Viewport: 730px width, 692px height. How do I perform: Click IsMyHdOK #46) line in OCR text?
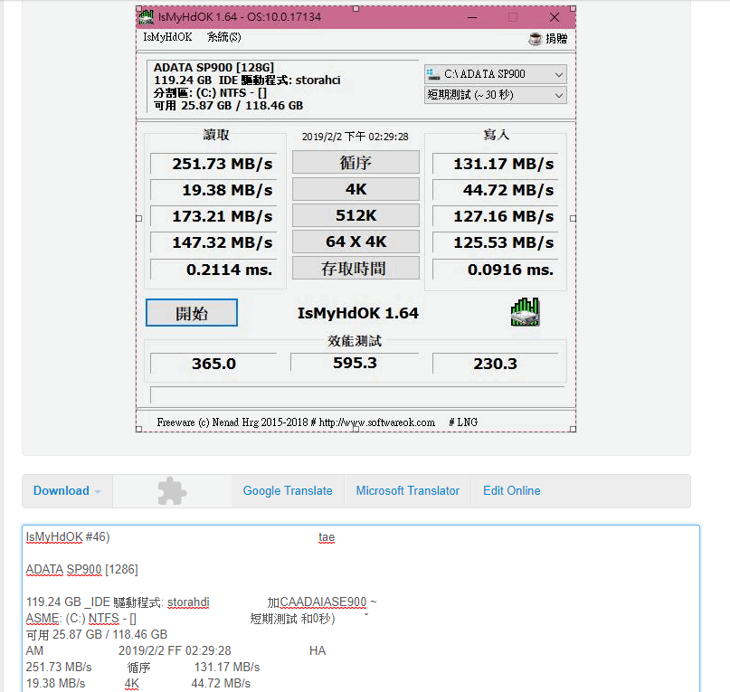68,537
